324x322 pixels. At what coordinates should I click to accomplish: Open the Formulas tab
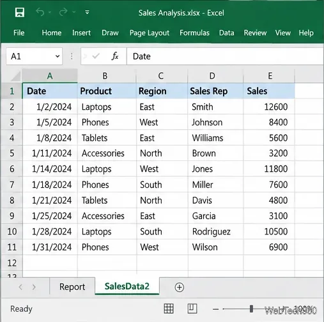coord(194,33)
